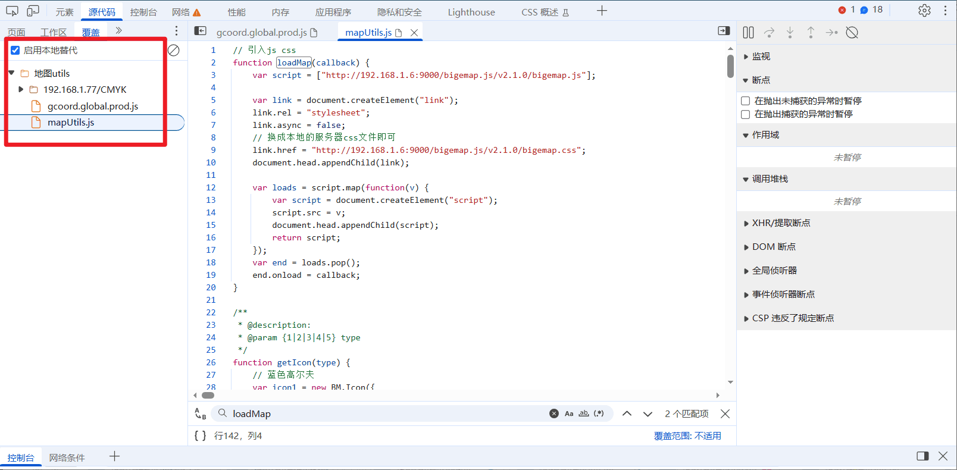Expand the 192.168.1.77/CMYK folder
The image size is (957, 470).
tap(21, 90)
